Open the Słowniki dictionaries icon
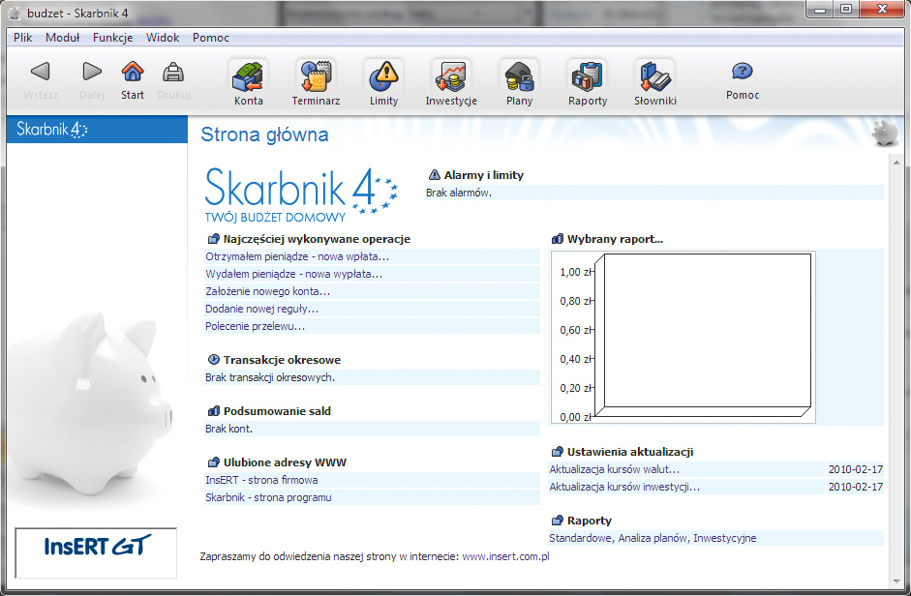The height and width of the screenshot is (596, 911). tap(654, 82)
